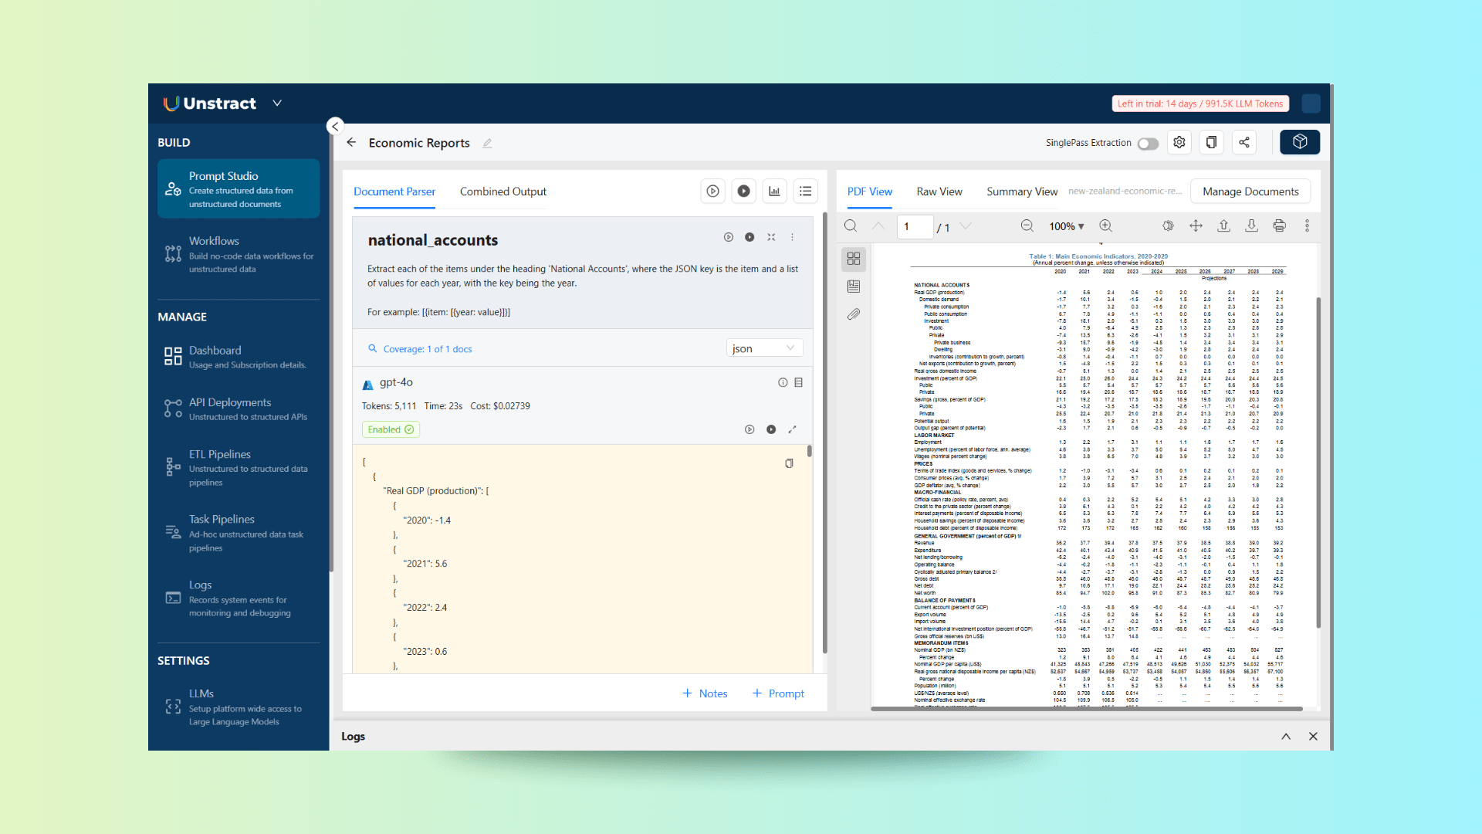Expand the Unstract logo chevron menu
This screenshot has height=834, width=1482.
point(277,103)
